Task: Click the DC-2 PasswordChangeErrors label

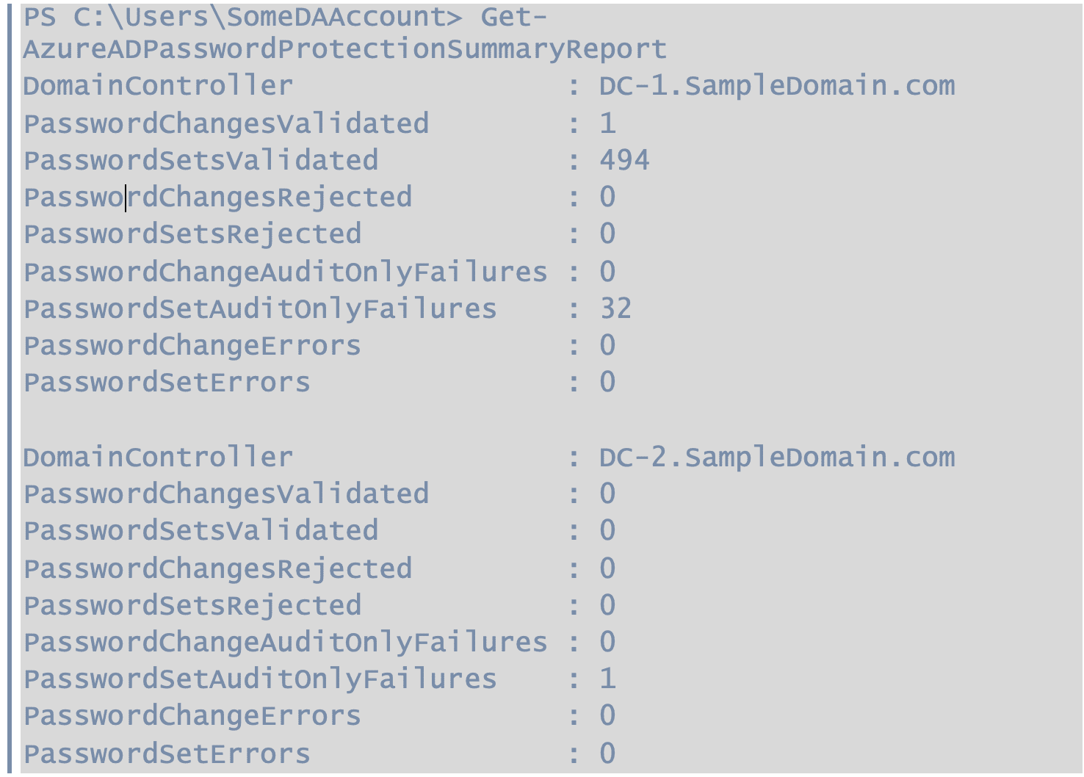Action: [x=192, y=716]
